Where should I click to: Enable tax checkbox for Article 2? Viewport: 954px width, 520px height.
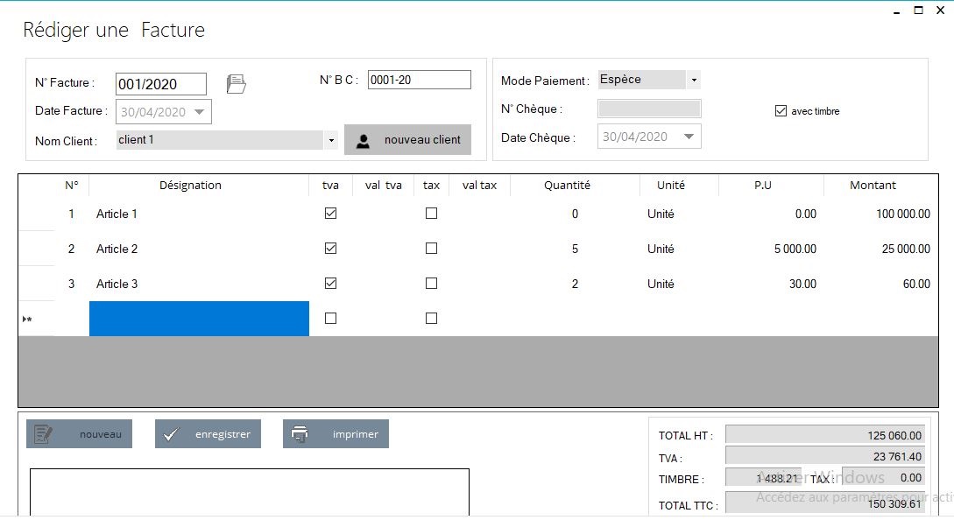click(431, 249)
